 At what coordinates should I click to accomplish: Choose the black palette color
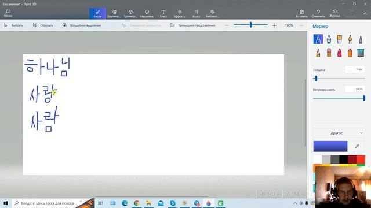(x=343, y=159)
